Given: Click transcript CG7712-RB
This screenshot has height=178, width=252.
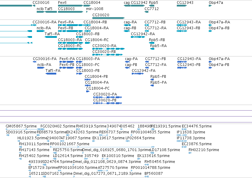Looking at the screenshot, I should click(147, 25).
